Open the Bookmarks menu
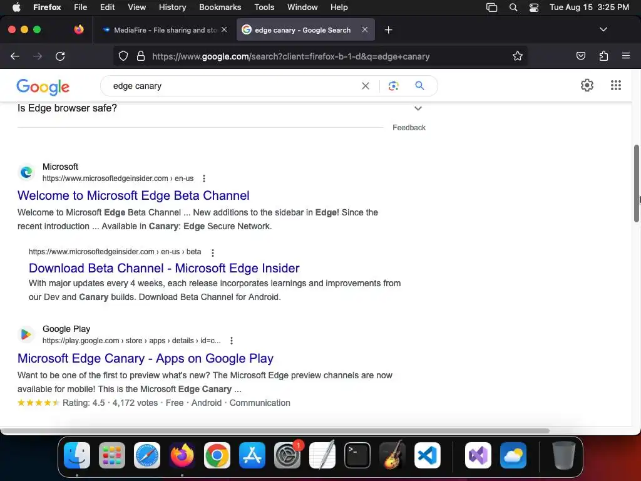This screenshot has width=641, height=481. pos(220,8)
